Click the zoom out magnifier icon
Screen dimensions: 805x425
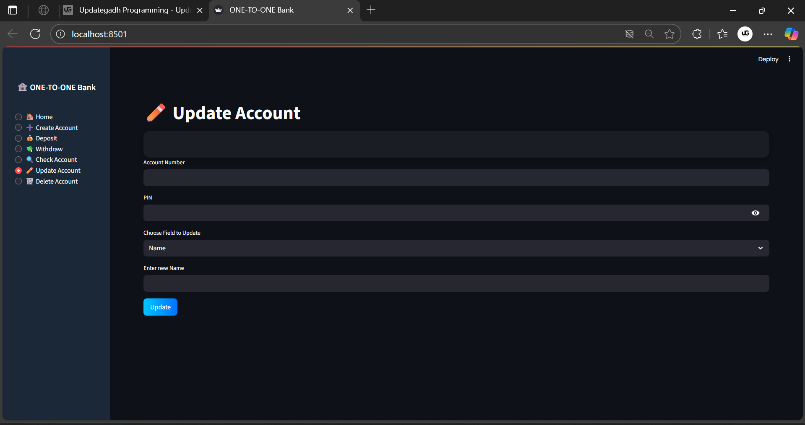click(649, 34)
